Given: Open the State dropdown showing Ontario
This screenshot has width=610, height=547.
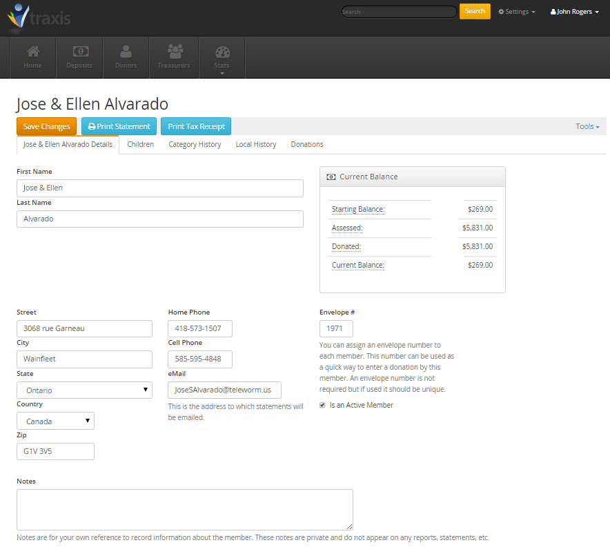Looking at the screenshot, I should tap(84, 390).
